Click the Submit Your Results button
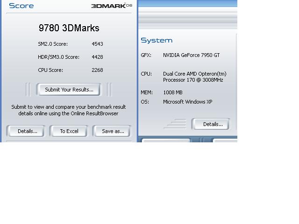Screen dimensions: 299x224 69,89
